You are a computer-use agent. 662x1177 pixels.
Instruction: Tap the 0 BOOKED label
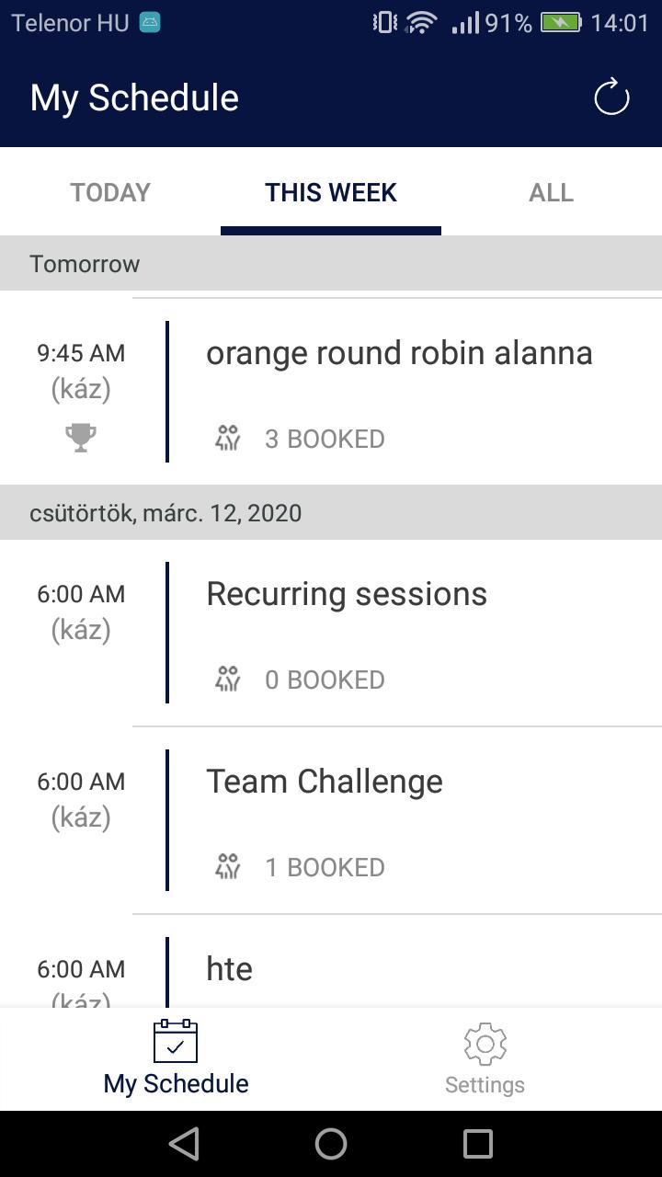[325, 680]
